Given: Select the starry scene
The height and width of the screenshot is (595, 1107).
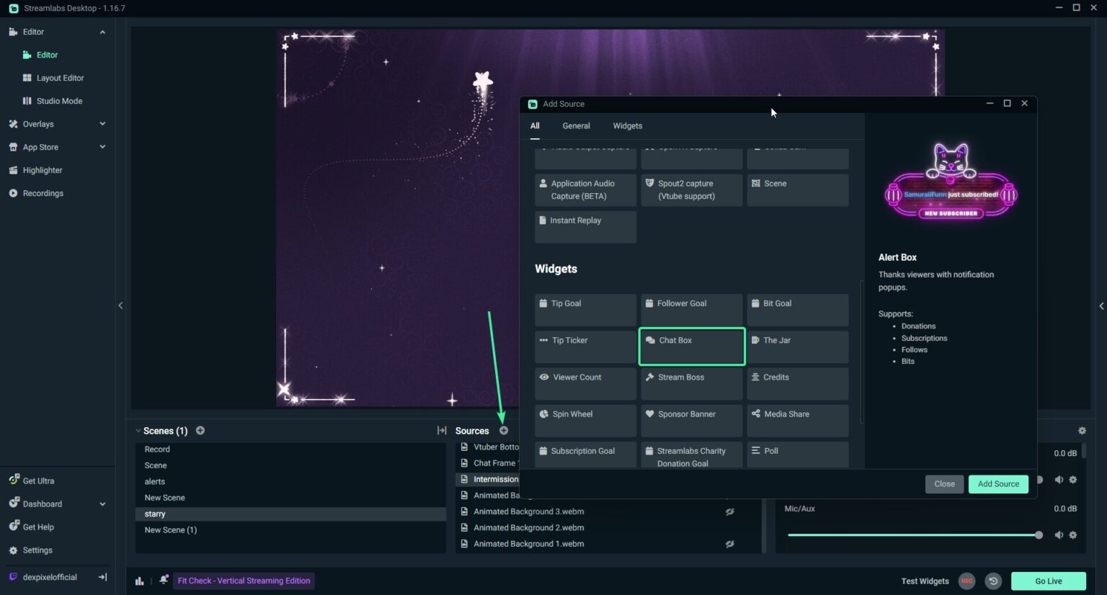Looking at the screenshot, I should [154, 514].
